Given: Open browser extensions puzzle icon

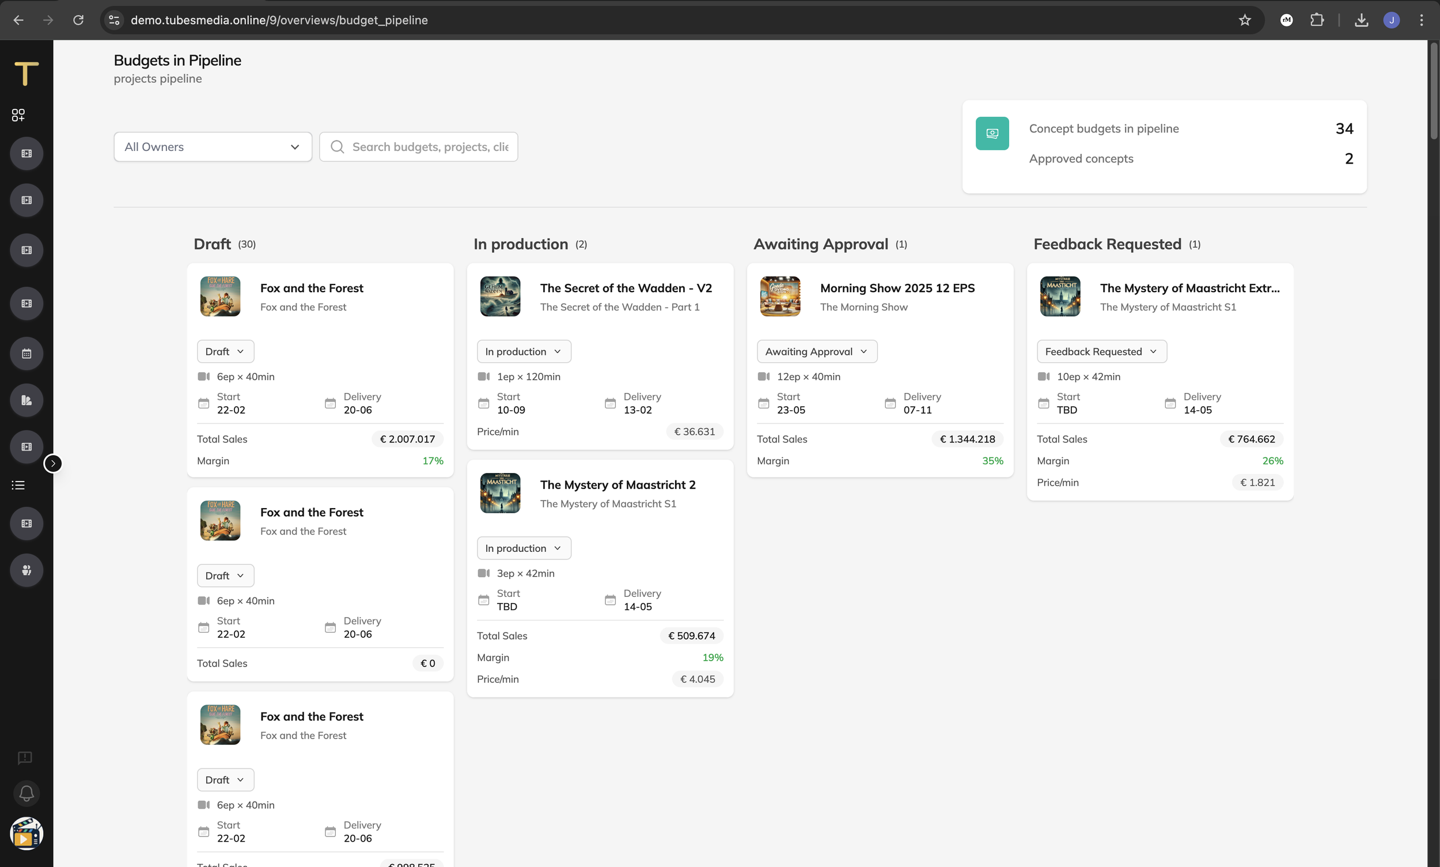Looking at the screenshot, I should tap(1317, 20).
